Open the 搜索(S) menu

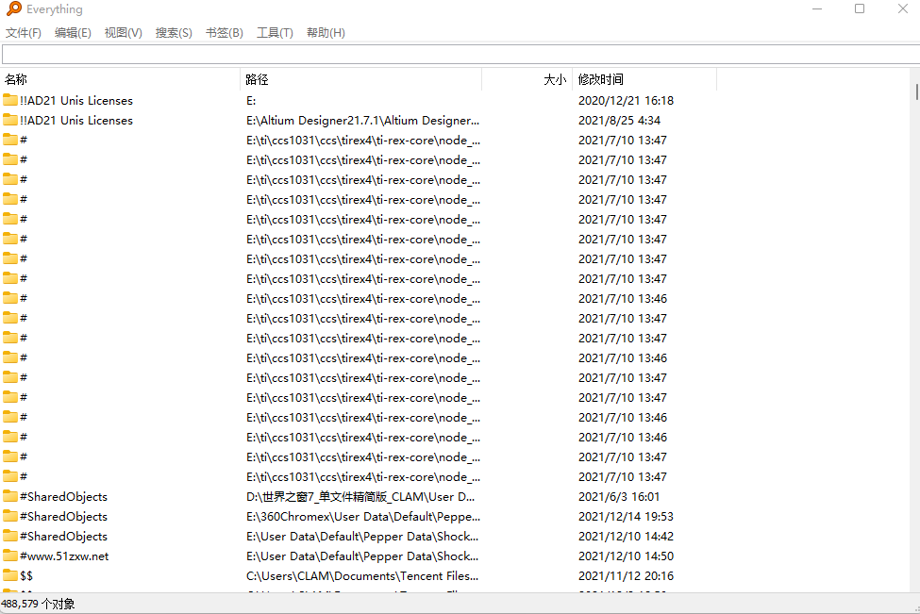click(x=174, y=33)
